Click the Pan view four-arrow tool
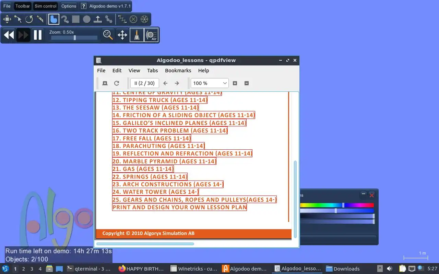This screenshot has height=274, width=439. pos(122,35)
